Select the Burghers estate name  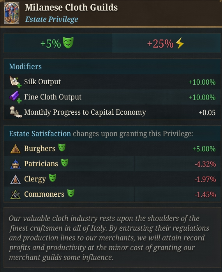(40, 149)
